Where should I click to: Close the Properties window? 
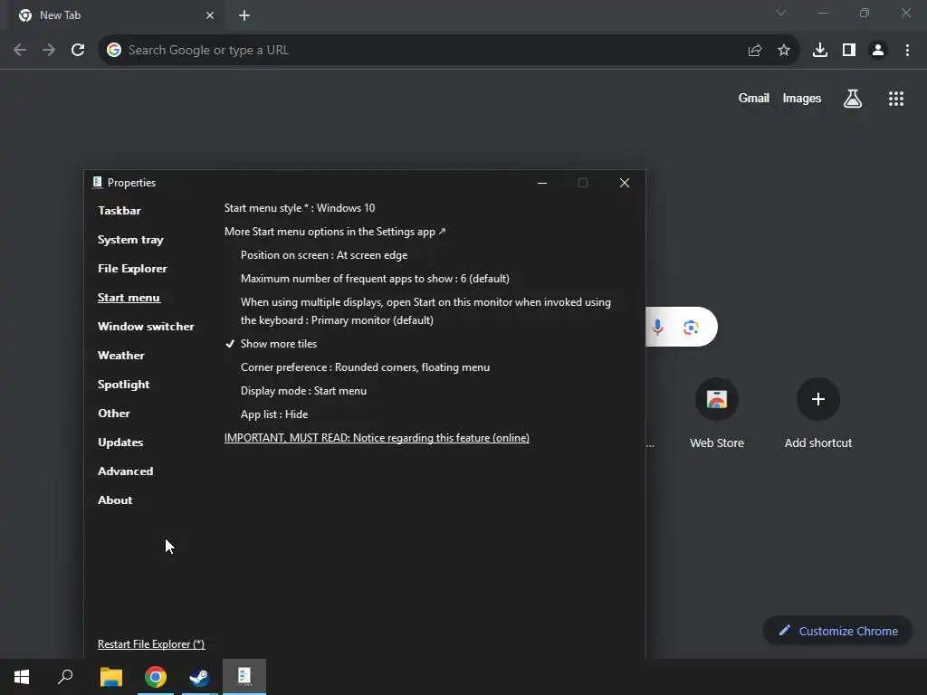tap(625, 183)
